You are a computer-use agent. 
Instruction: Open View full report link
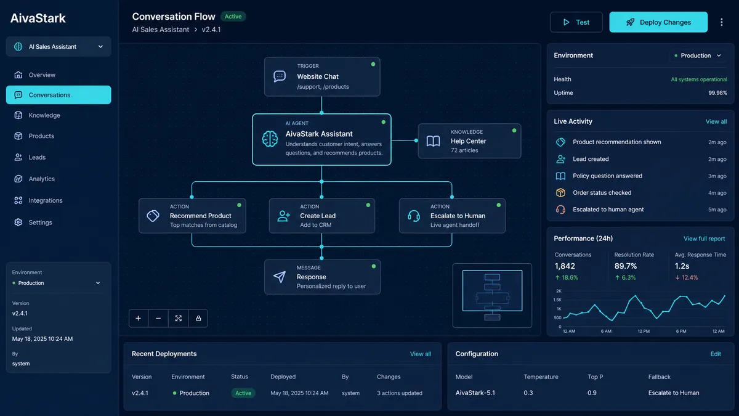pos(704,239)
